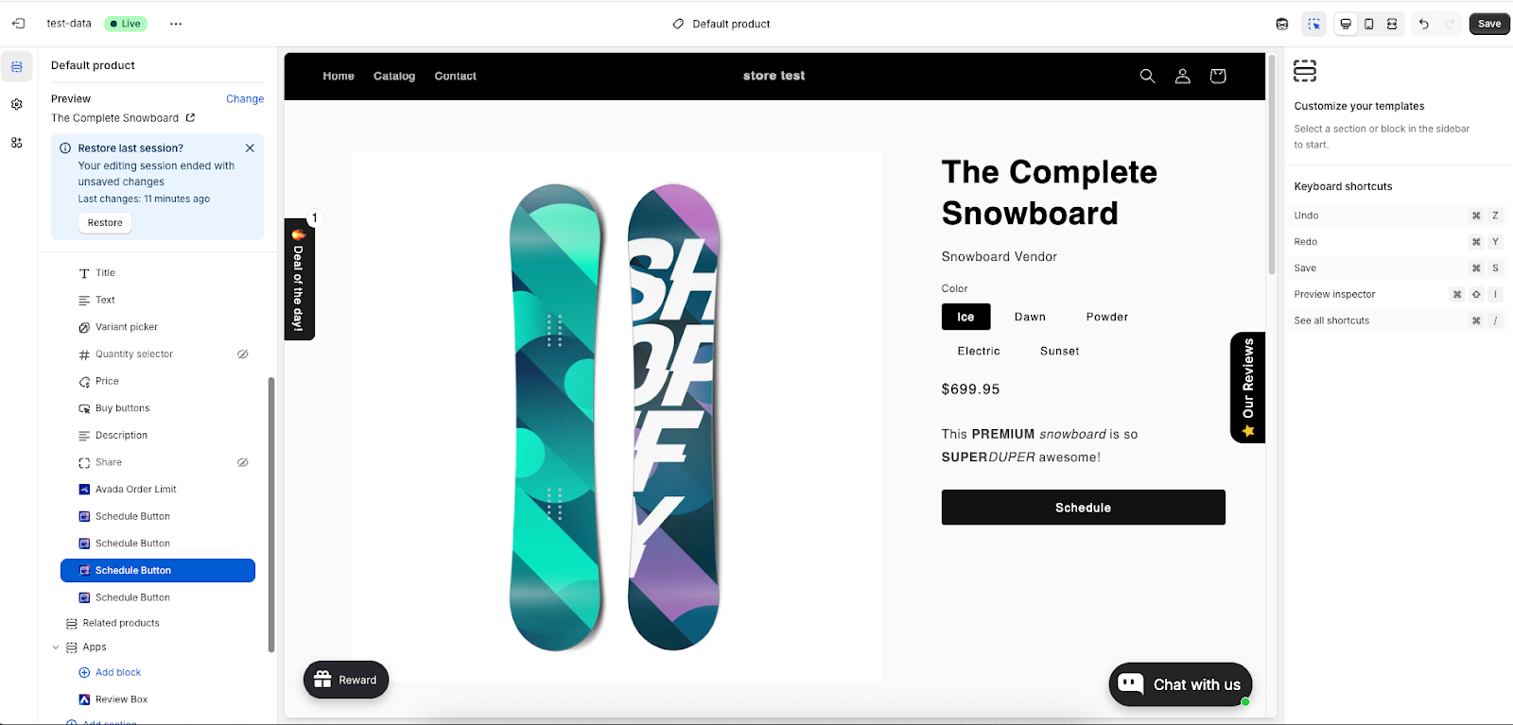Click the Restore button

click(105, 223)
